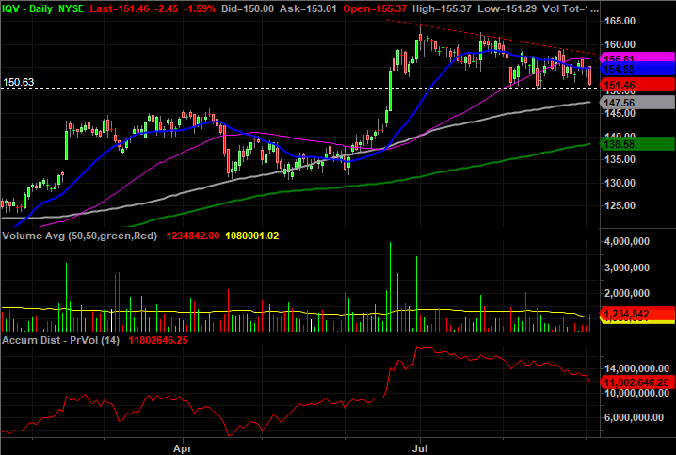
Task: Click the Apr date axis label
Action: point(183,448)
